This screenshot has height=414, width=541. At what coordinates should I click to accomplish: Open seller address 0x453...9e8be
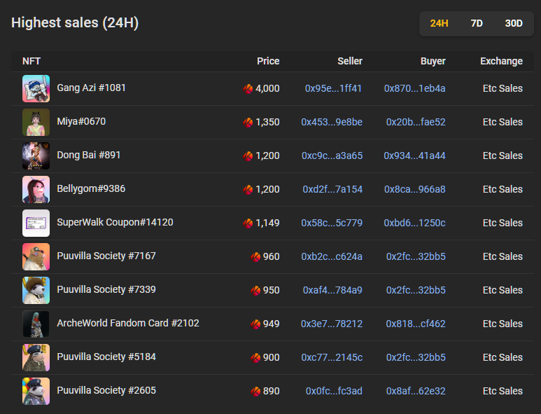pyautogui.click(x=332, y=122)
